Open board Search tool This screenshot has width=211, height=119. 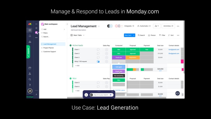coord(141,35)
